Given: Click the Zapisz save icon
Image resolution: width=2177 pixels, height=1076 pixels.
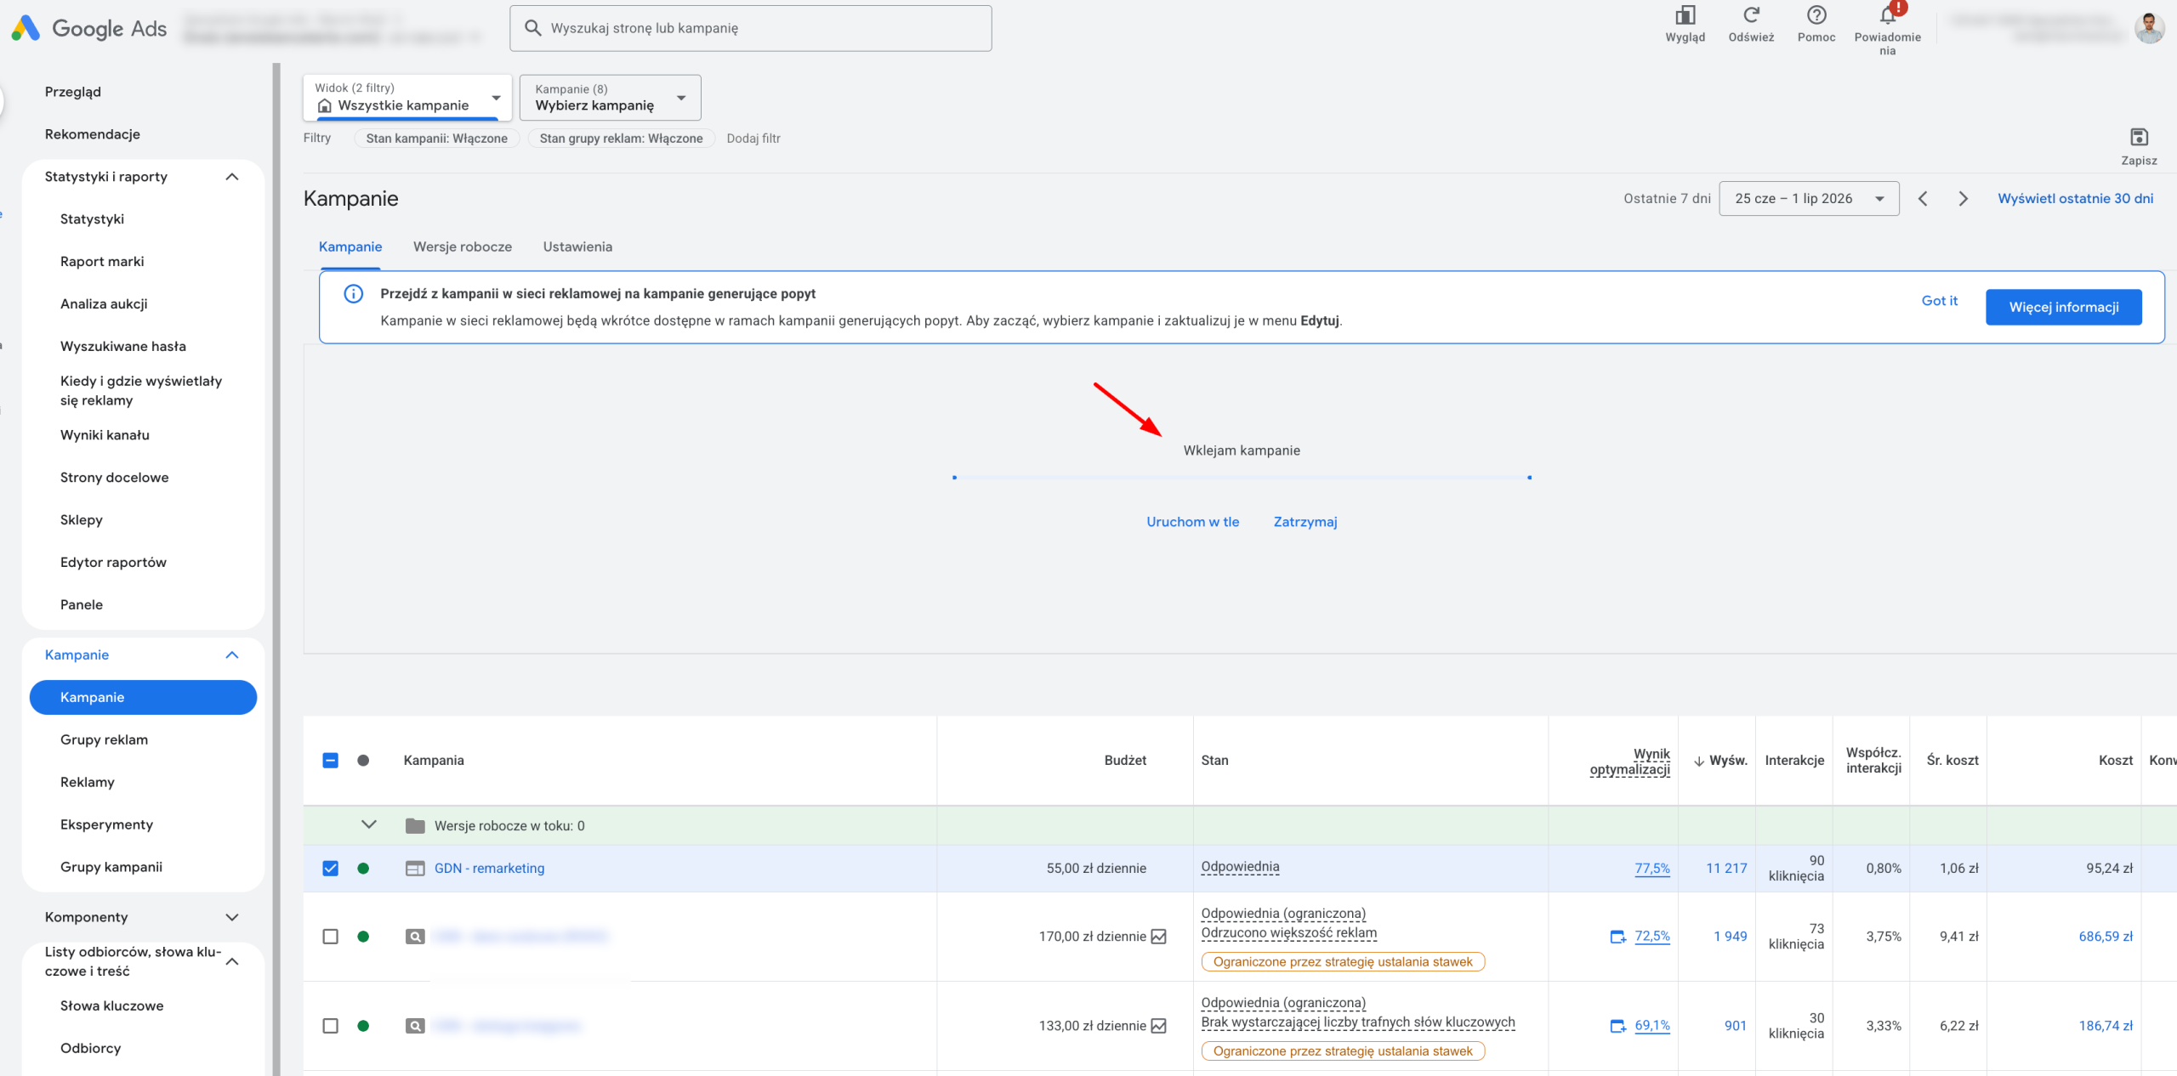Looking at the screenshot, I should tap(2139, 137).
